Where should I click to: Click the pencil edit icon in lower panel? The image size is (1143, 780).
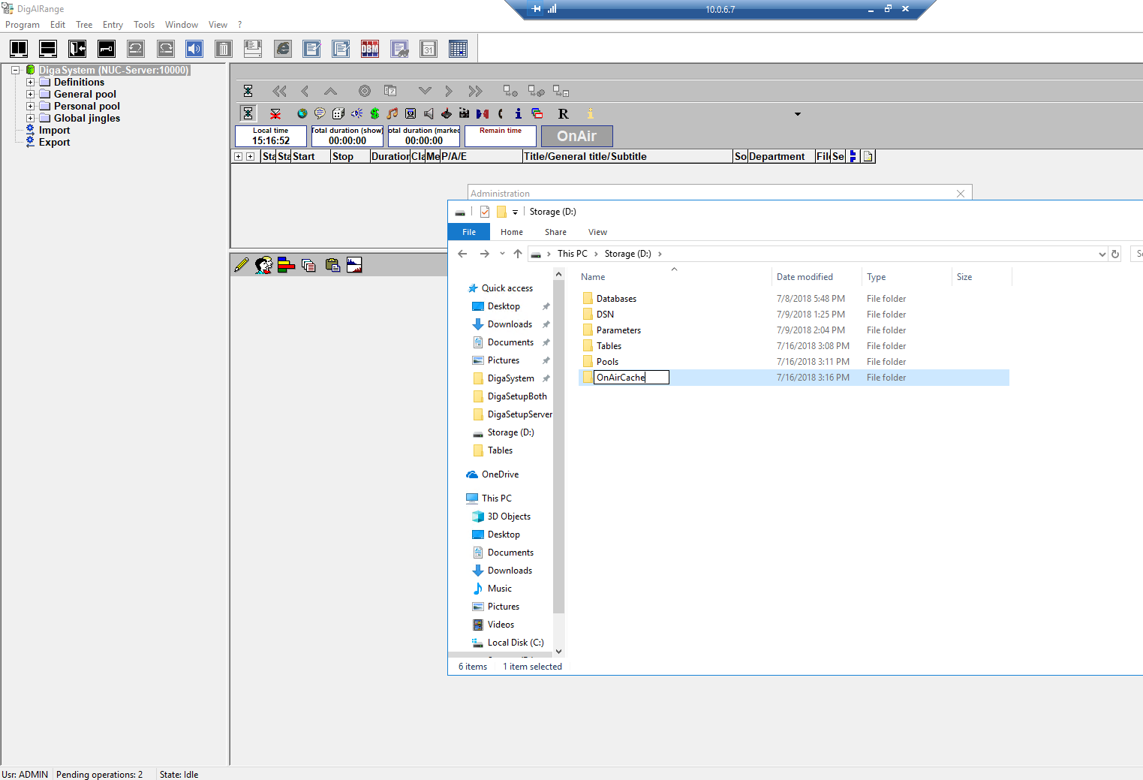(x=242, y=265)
